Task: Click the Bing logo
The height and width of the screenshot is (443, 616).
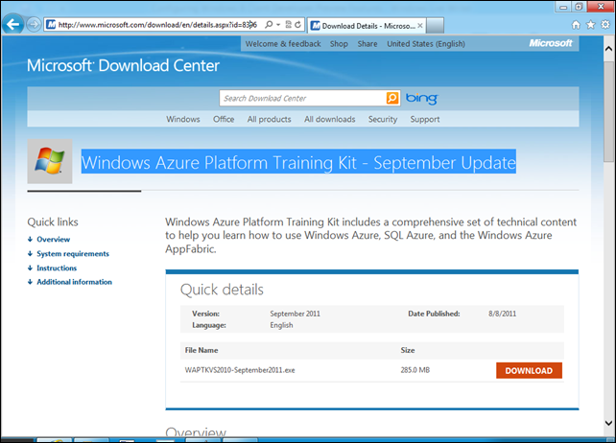Action: coord(421,98)
